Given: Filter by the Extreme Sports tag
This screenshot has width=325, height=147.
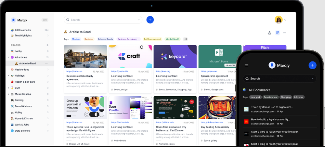Looking at the screenshot, I should (x=106, y=39).
